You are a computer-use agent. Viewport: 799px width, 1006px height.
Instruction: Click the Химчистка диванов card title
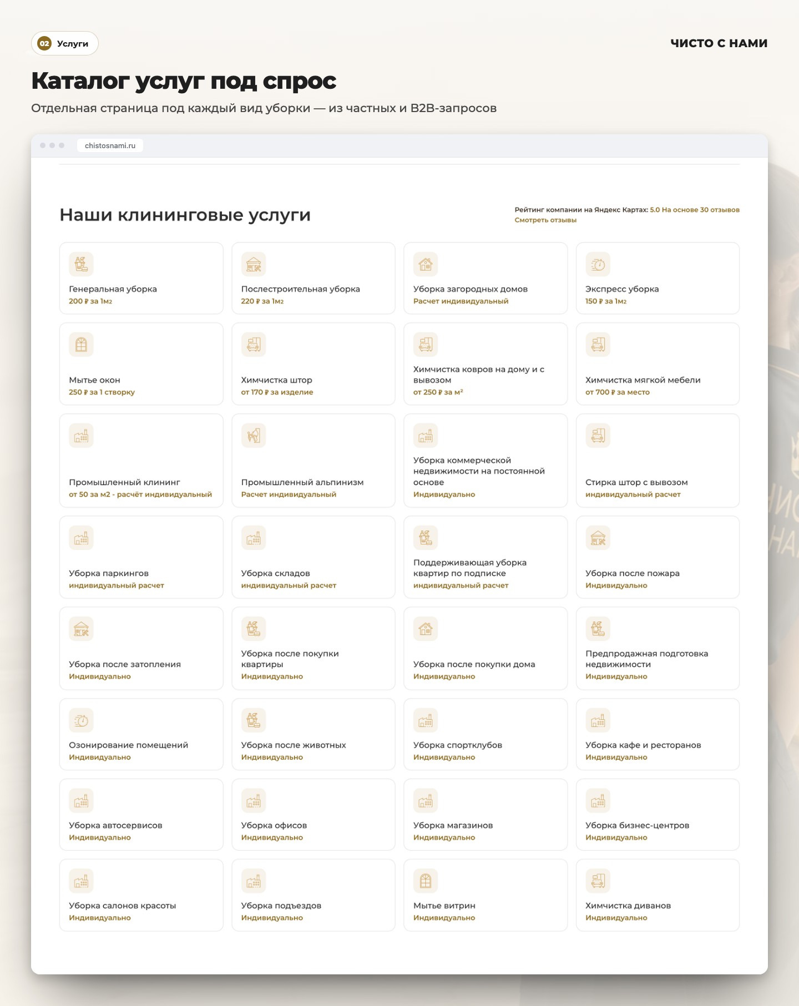point(628,906)
